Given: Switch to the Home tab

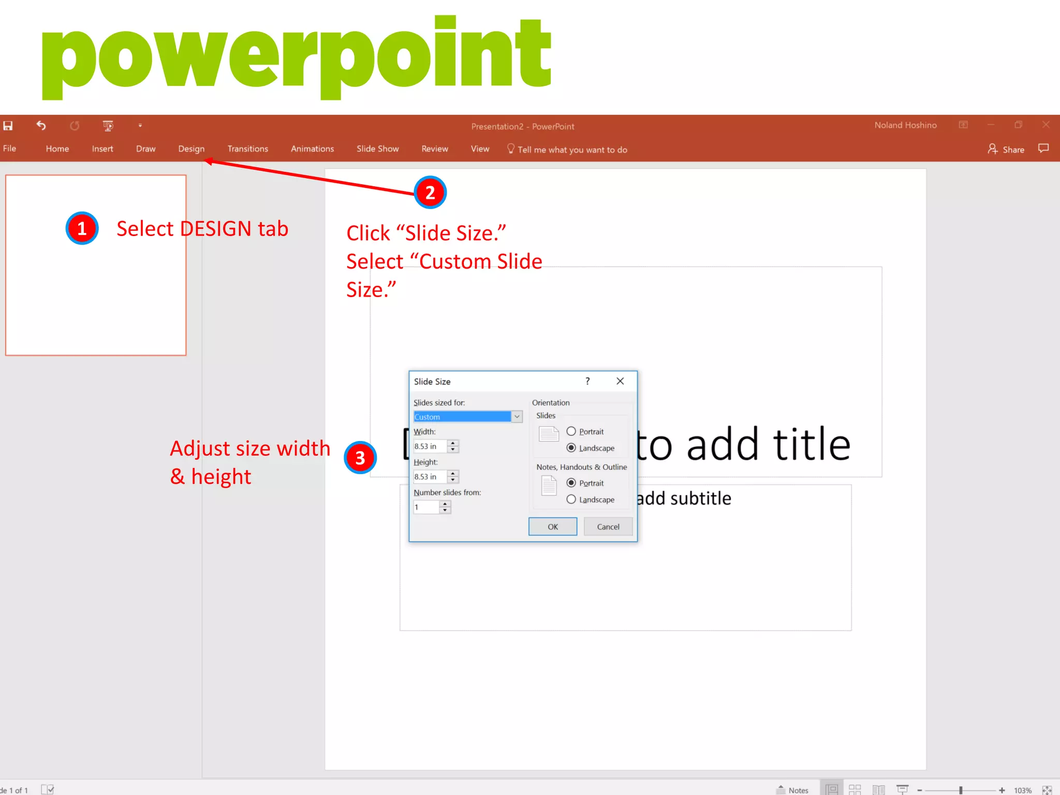Looking at the screenshot, I should tap(57, 149).
